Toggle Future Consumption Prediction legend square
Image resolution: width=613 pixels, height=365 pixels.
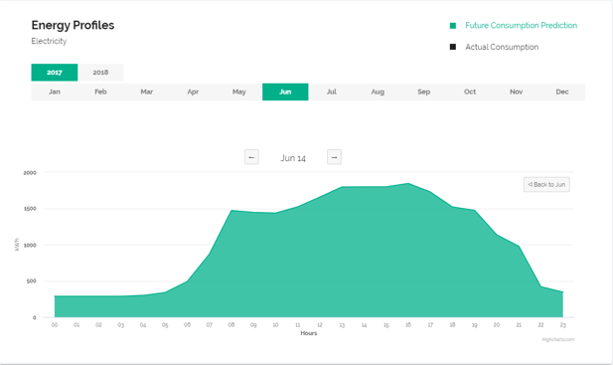(453, 26)
